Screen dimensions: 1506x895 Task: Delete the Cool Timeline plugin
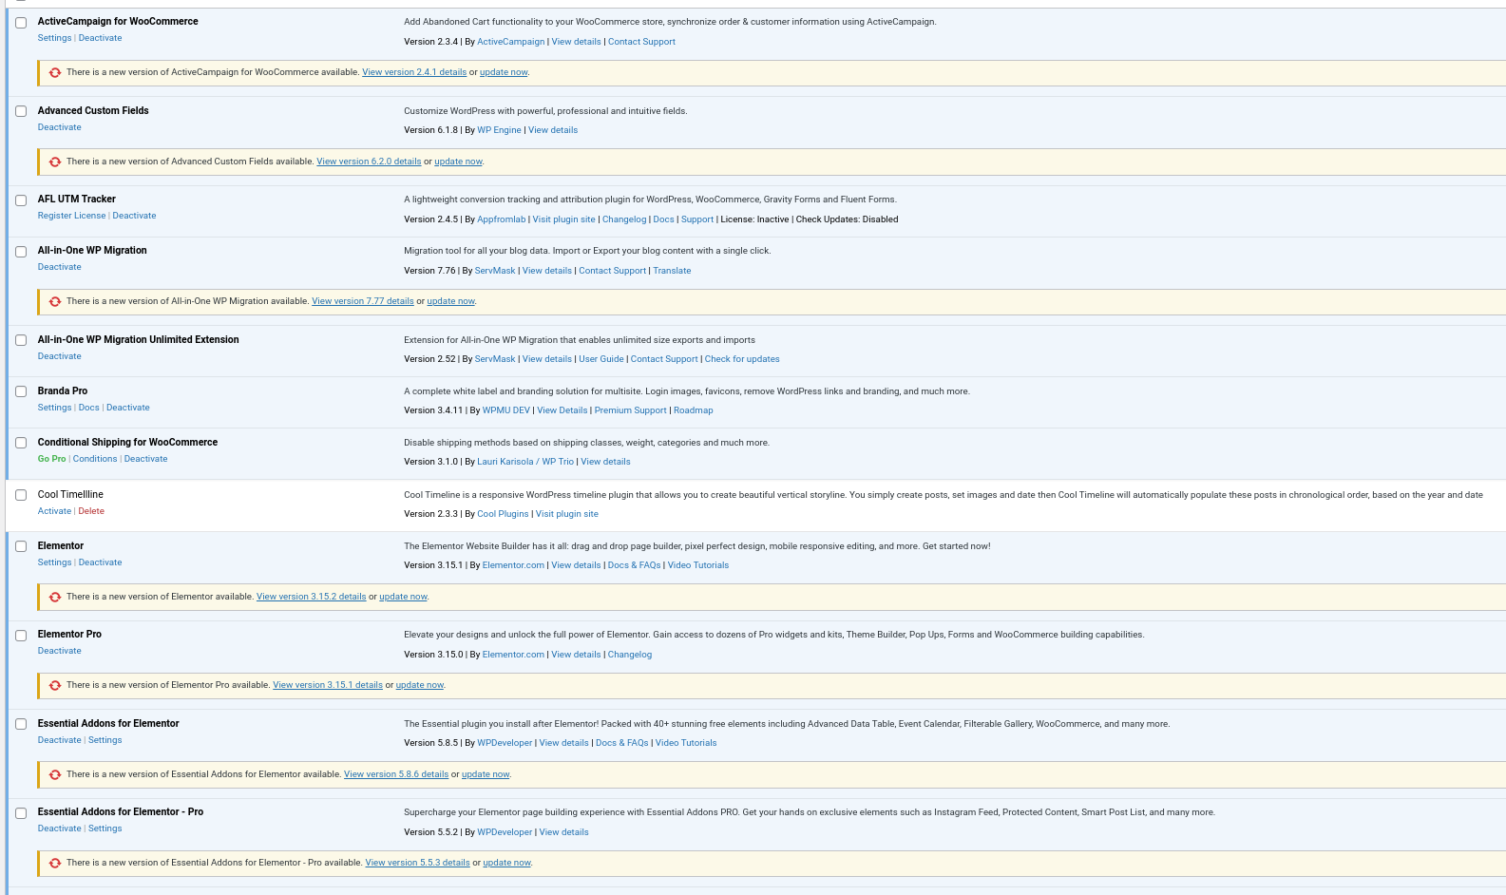coord(91,511)
